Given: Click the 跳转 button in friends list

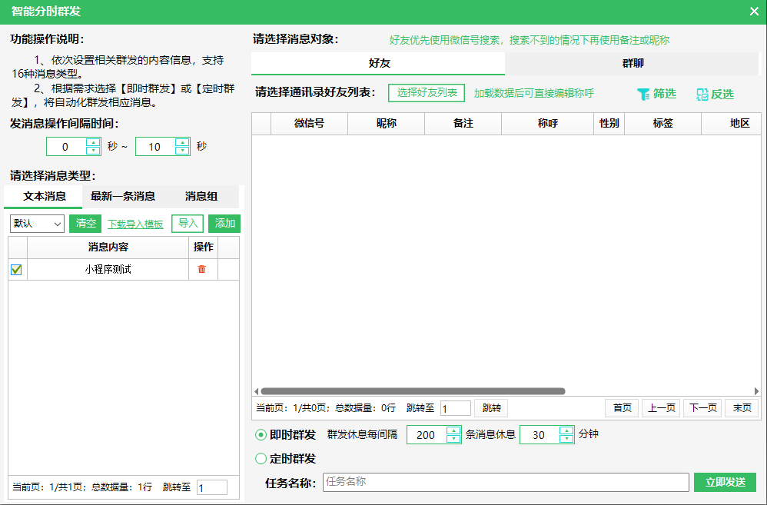Looking at the screenshot, I should [491, 407].
